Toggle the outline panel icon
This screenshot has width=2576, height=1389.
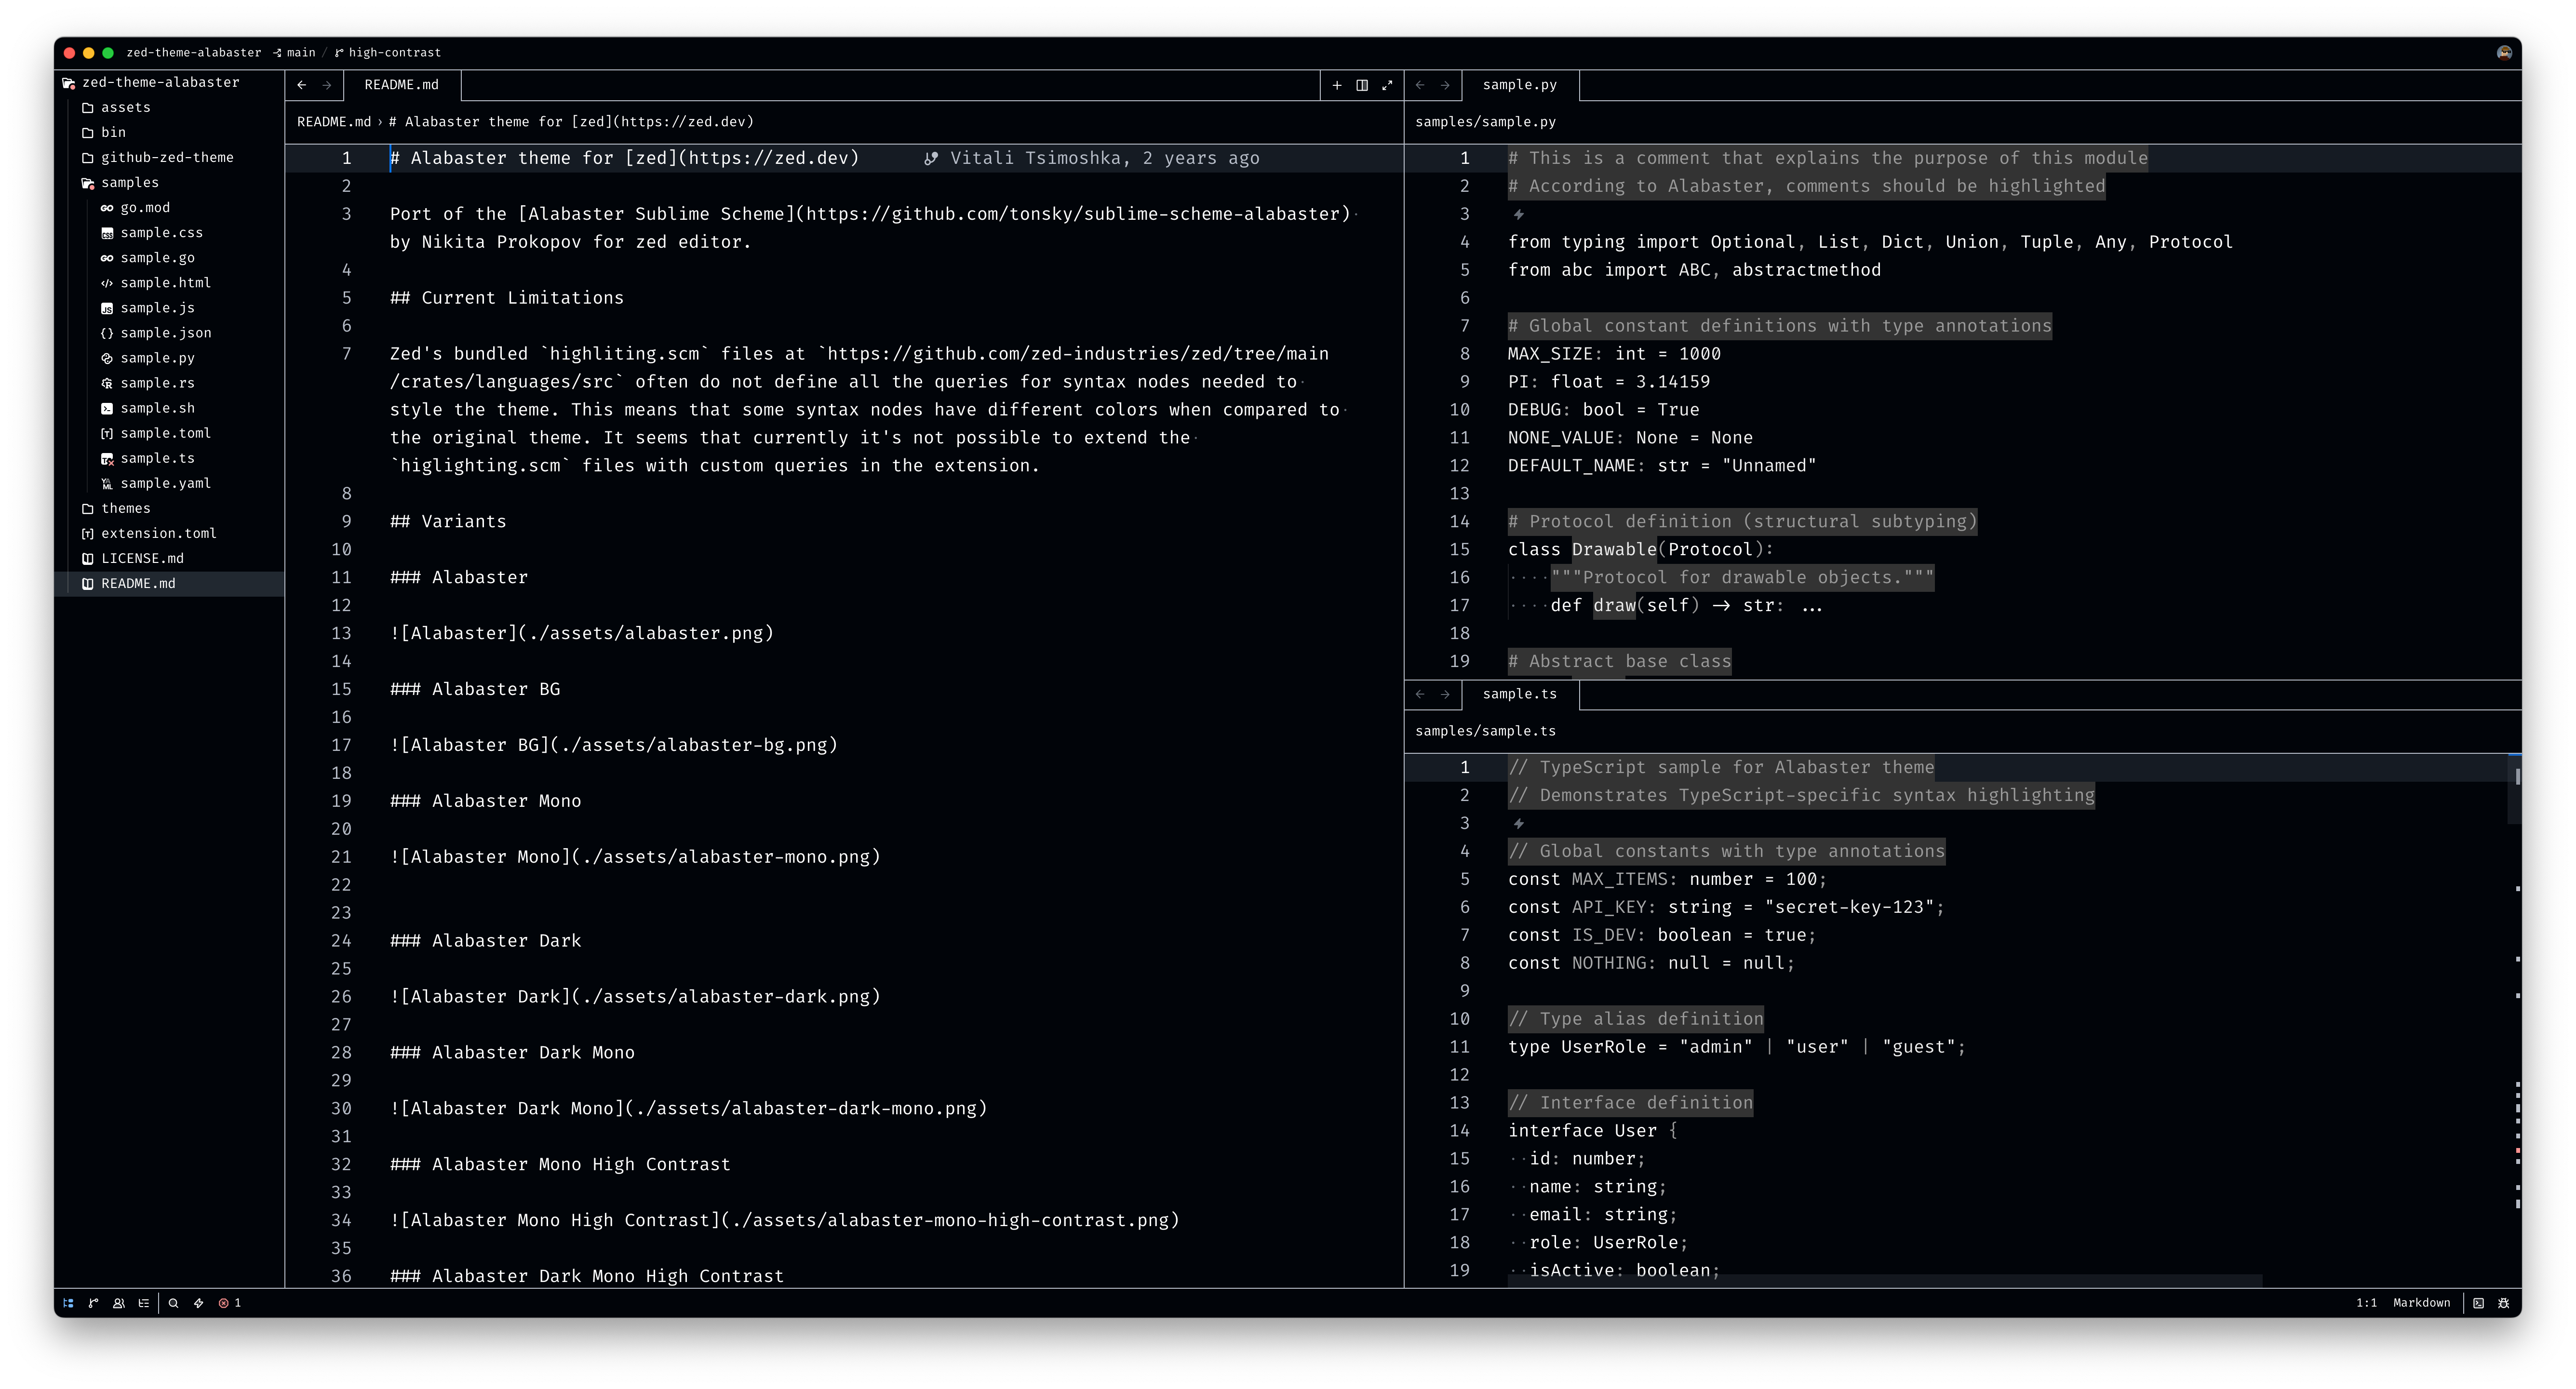click(x=144, y=1303)
